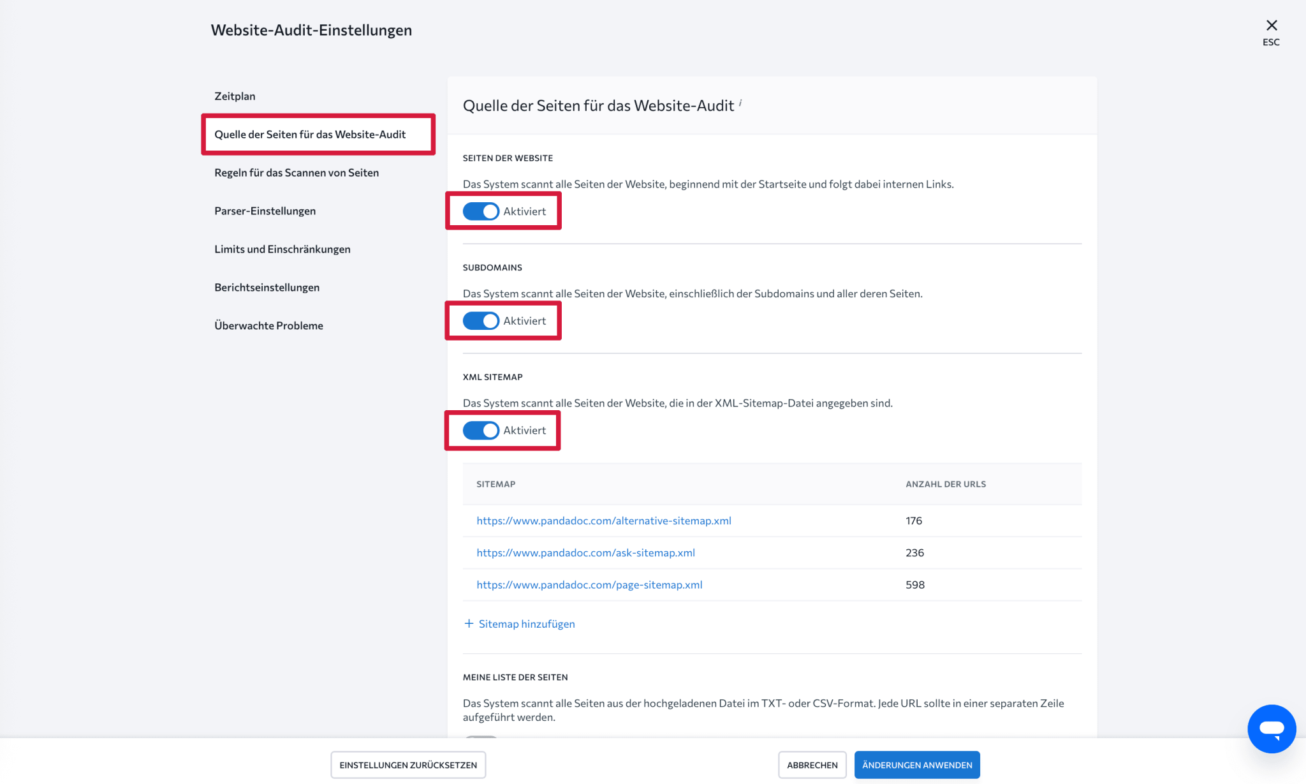Click Sitemap hinzufügen to add a sitemap
Viewport: 1306px width, 784px height.
coord(526,623)
